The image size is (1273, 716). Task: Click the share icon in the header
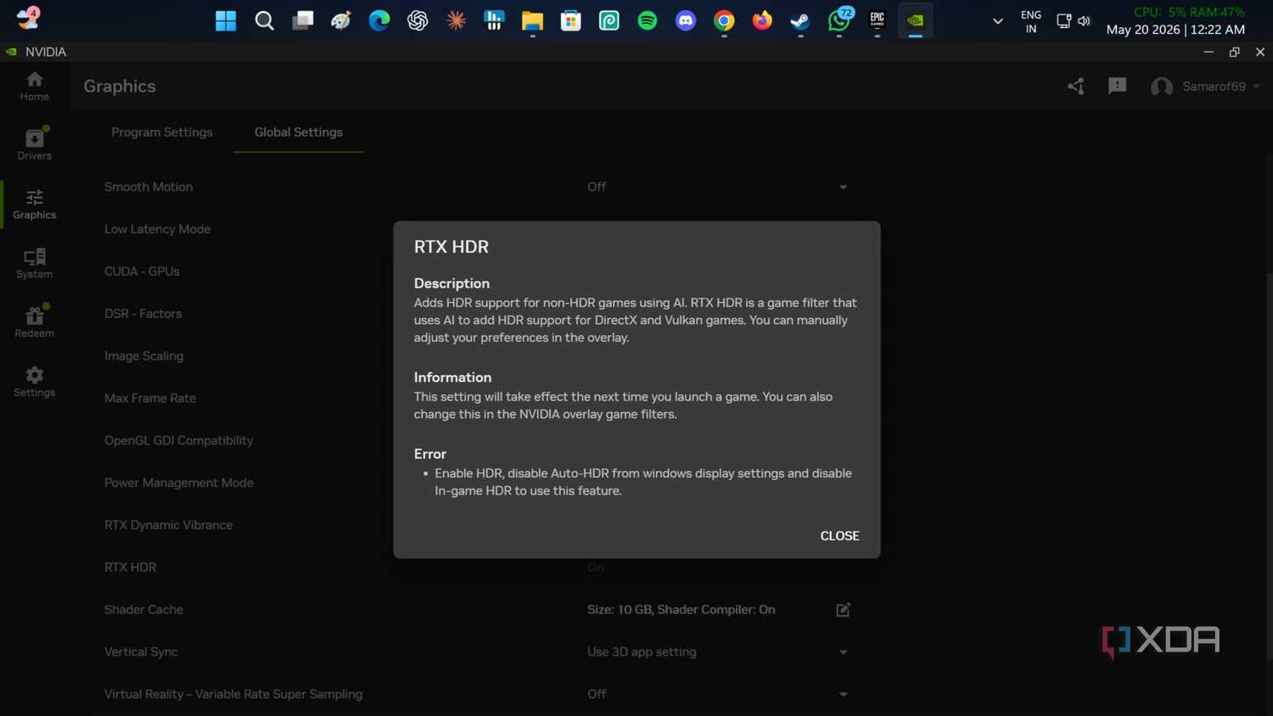point(1076,86)
